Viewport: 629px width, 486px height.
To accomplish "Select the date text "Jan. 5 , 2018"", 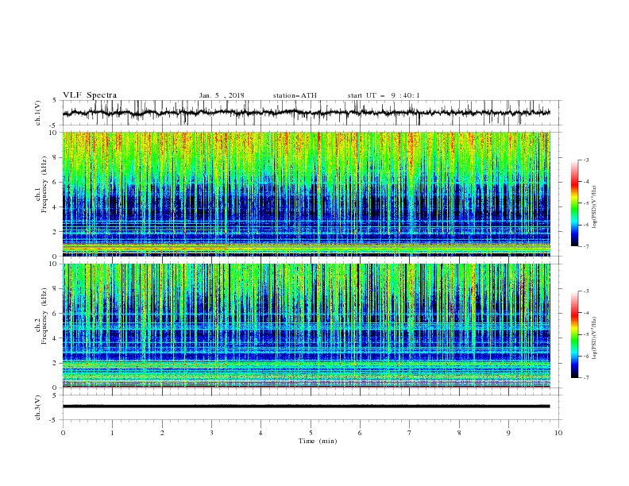I will [x=222, y=95].
